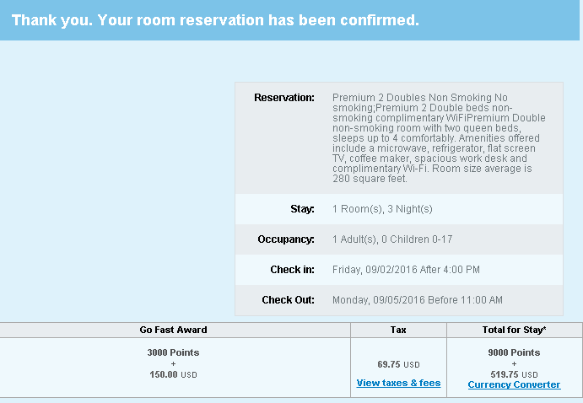Select the Reservation row label
Screen dimensions: 583x403
pos(284,98)
